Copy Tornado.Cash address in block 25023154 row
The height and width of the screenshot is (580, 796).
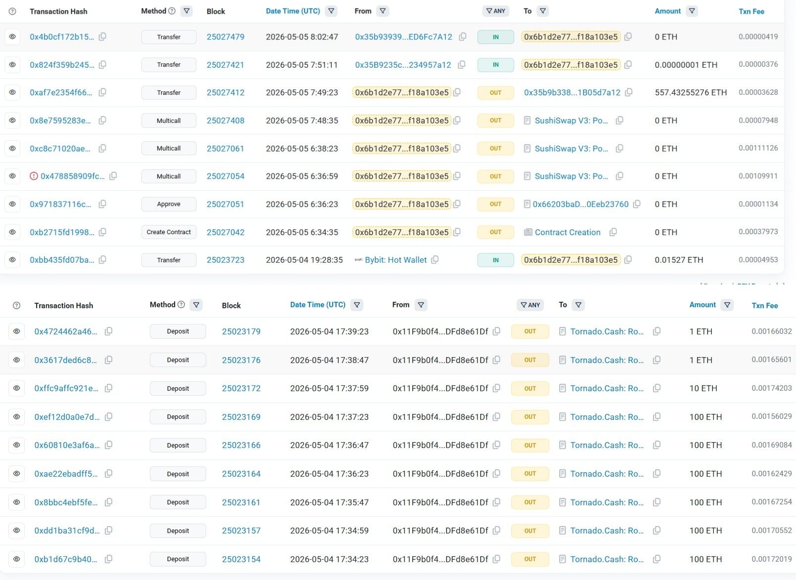(x=657, y=559)
